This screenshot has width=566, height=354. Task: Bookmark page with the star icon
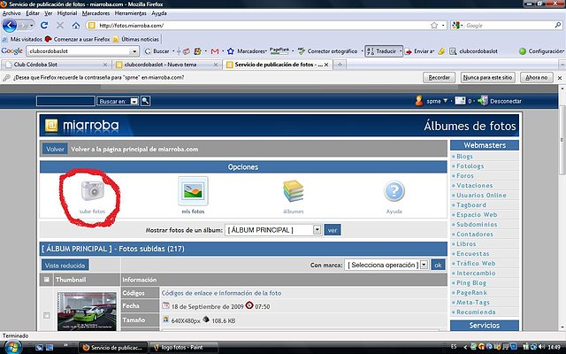point(434,26)
